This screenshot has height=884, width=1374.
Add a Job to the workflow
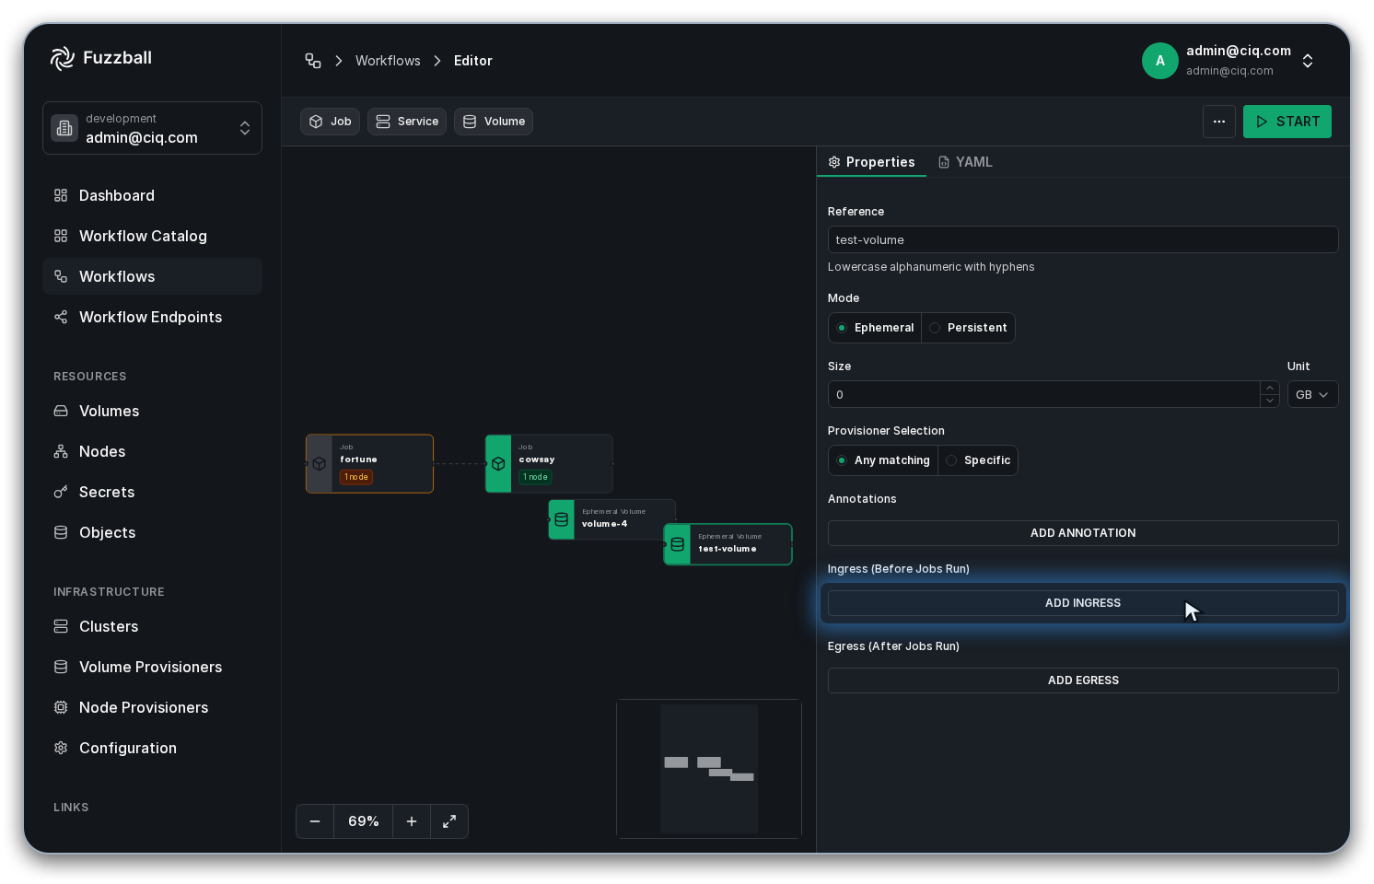pyautogui.click(x=330, y=122)
